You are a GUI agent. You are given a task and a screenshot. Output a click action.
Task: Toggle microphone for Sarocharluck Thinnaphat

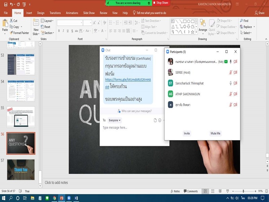point(231,83)
